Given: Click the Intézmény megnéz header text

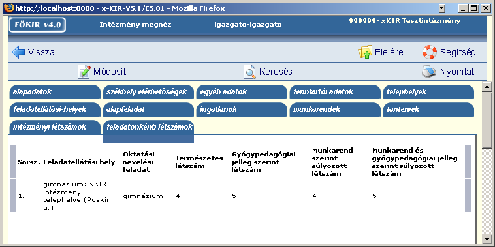Looking at the screenshot, I should click(x=135, y=25).
